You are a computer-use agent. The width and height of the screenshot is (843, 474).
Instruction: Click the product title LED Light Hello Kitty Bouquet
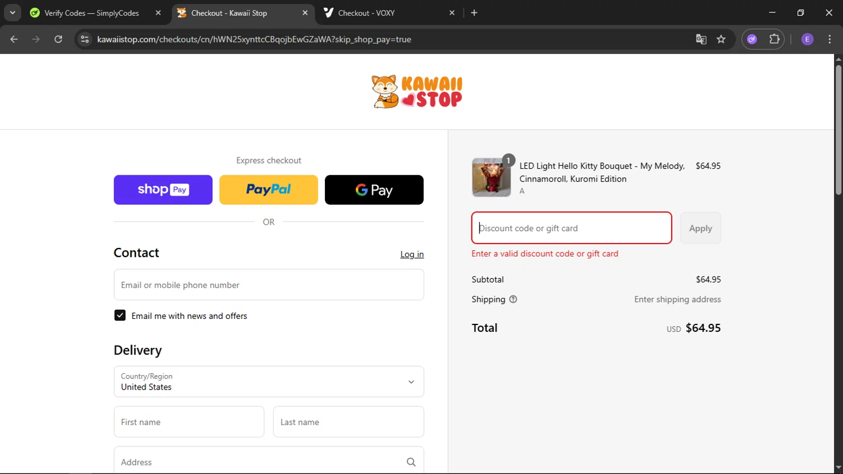tap(602, 172)
